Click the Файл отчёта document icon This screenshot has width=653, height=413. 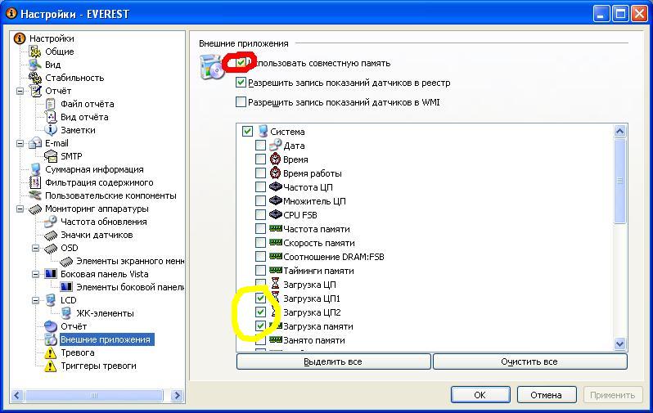51,104
